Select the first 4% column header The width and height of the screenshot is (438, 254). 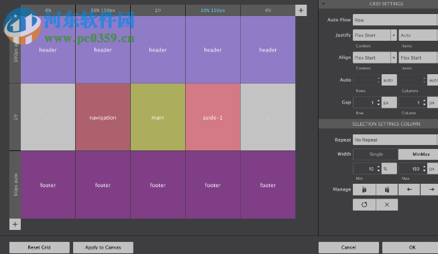(x=48, y=10)
